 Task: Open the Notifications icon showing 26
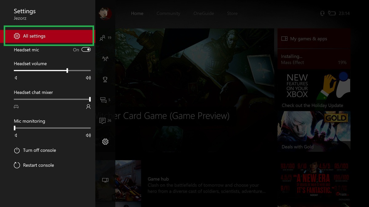point(105,121)
